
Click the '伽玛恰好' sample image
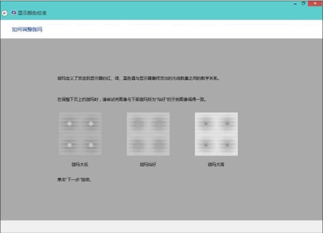click(x=148, y=134)
